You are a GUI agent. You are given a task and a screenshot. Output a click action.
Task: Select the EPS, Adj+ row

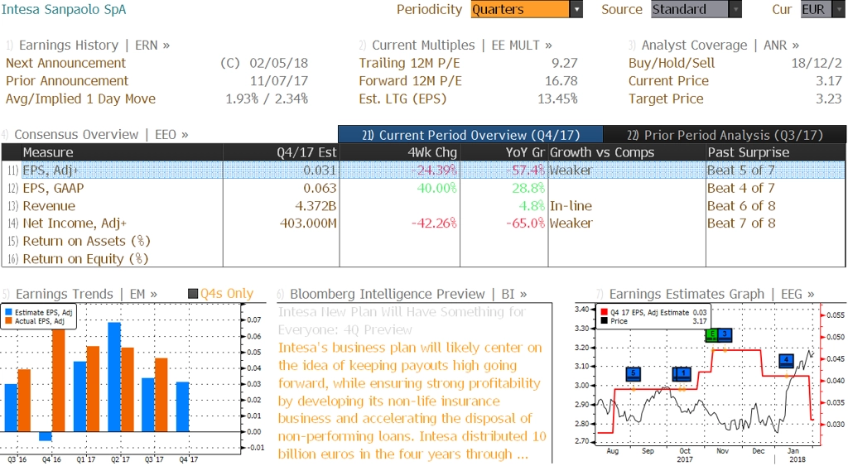pos(423,170)
